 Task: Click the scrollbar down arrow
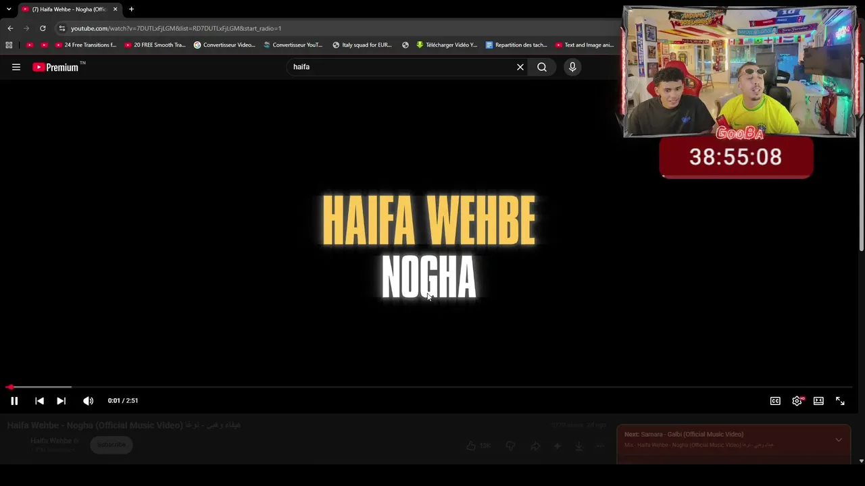[x=861, y=461]
